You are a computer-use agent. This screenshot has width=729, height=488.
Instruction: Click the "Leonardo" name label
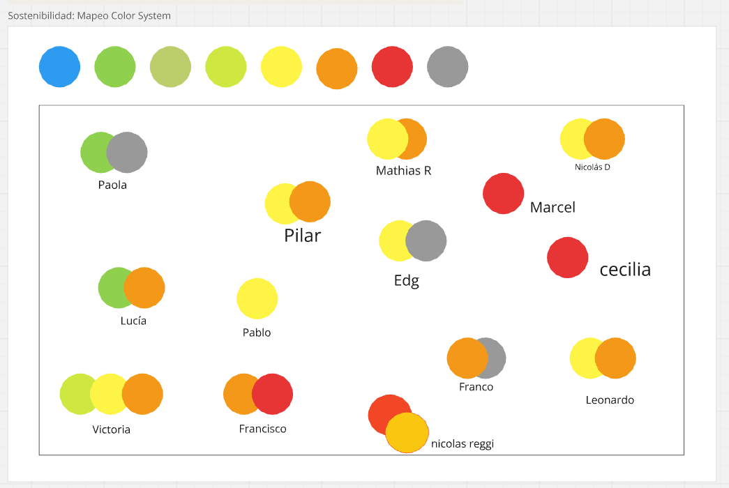[x=610, y=400]
